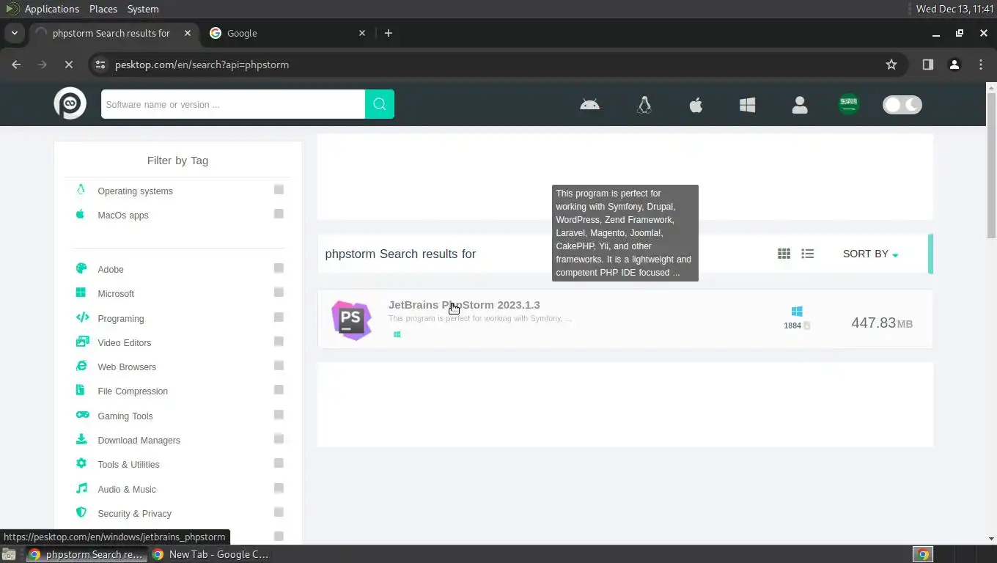
Task: Check the Tools & Utilities filter checkbox
Action: [x=279, y=463]
